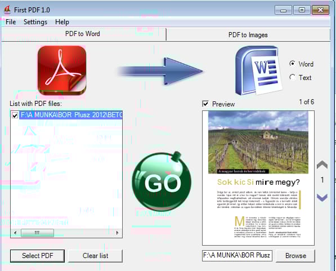The height and width of the screenshot is (271, 336).
Task: Minimize the First PDF window
Action: [x=283, y=10]
